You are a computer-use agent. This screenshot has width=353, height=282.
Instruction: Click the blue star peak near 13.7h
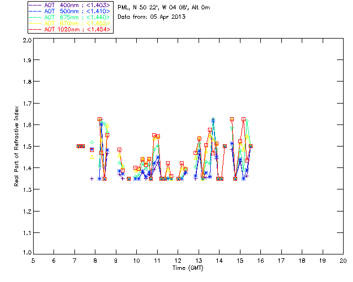click(x=213, y=121)
